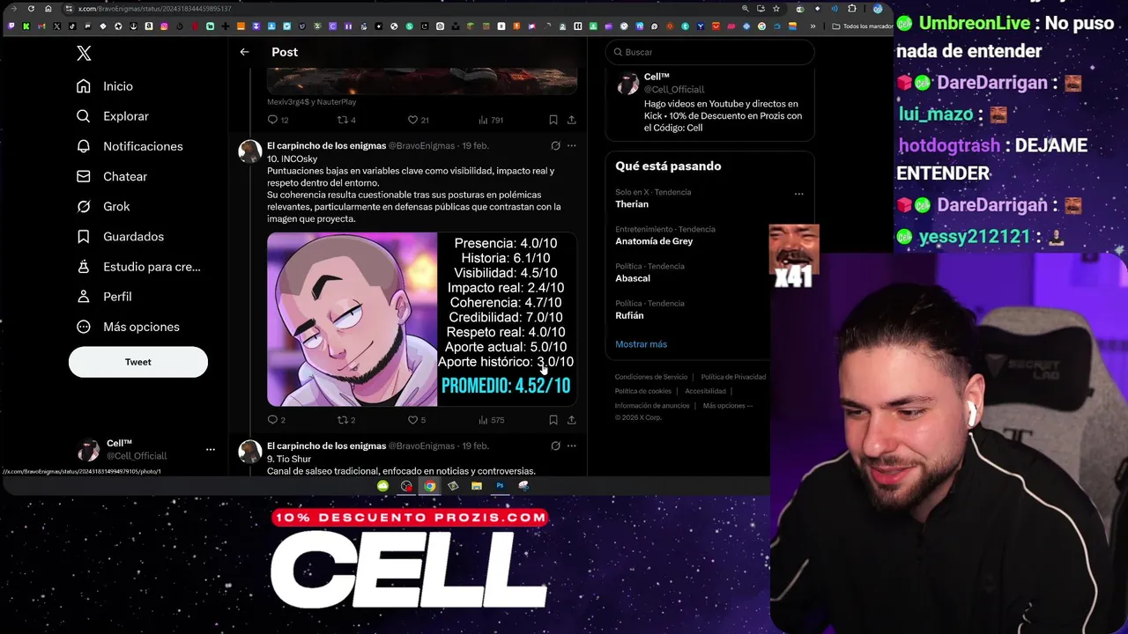This screenshot has width=1128, height=634.
Task: Open more options on INCOsky post
Action: [x=572, y=145]
